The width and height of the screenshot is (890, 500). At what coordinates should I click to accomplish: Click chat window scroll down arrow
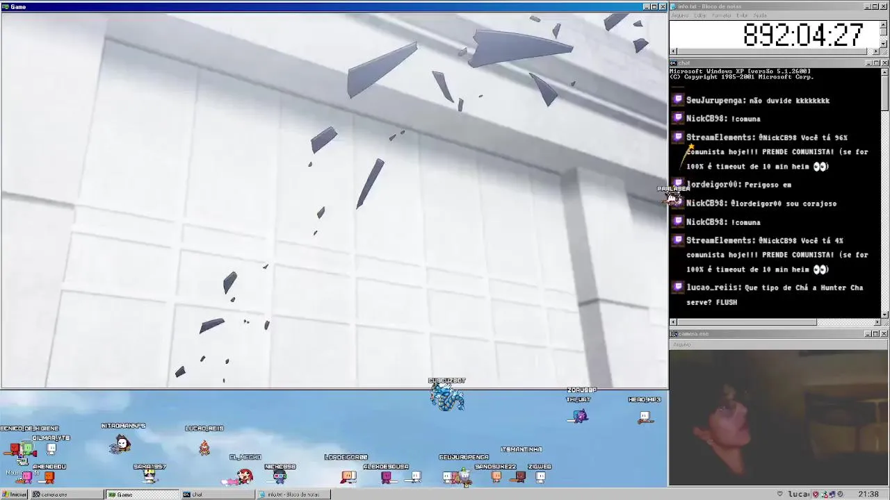click(884, 315)
